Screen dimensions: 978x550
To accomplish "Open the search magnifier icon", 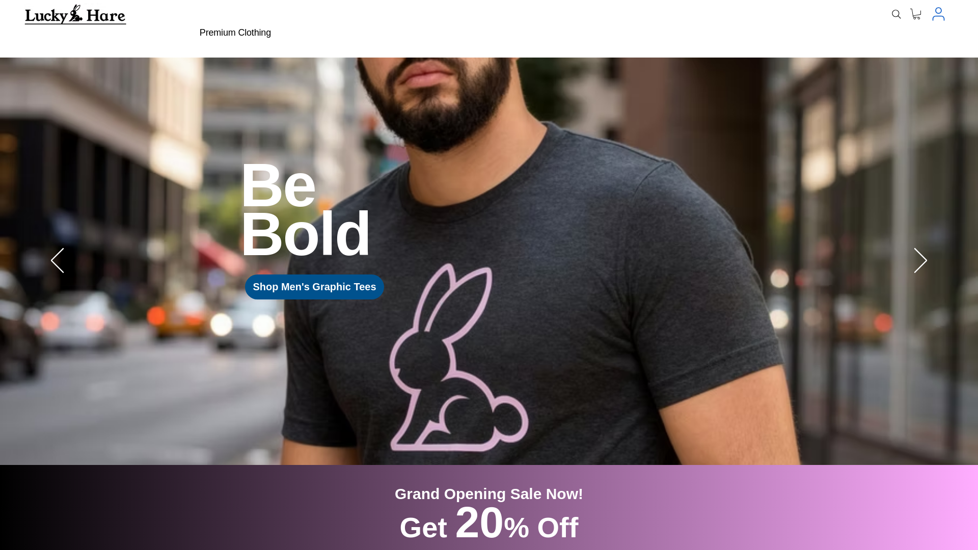I will (x=896, y=14).
